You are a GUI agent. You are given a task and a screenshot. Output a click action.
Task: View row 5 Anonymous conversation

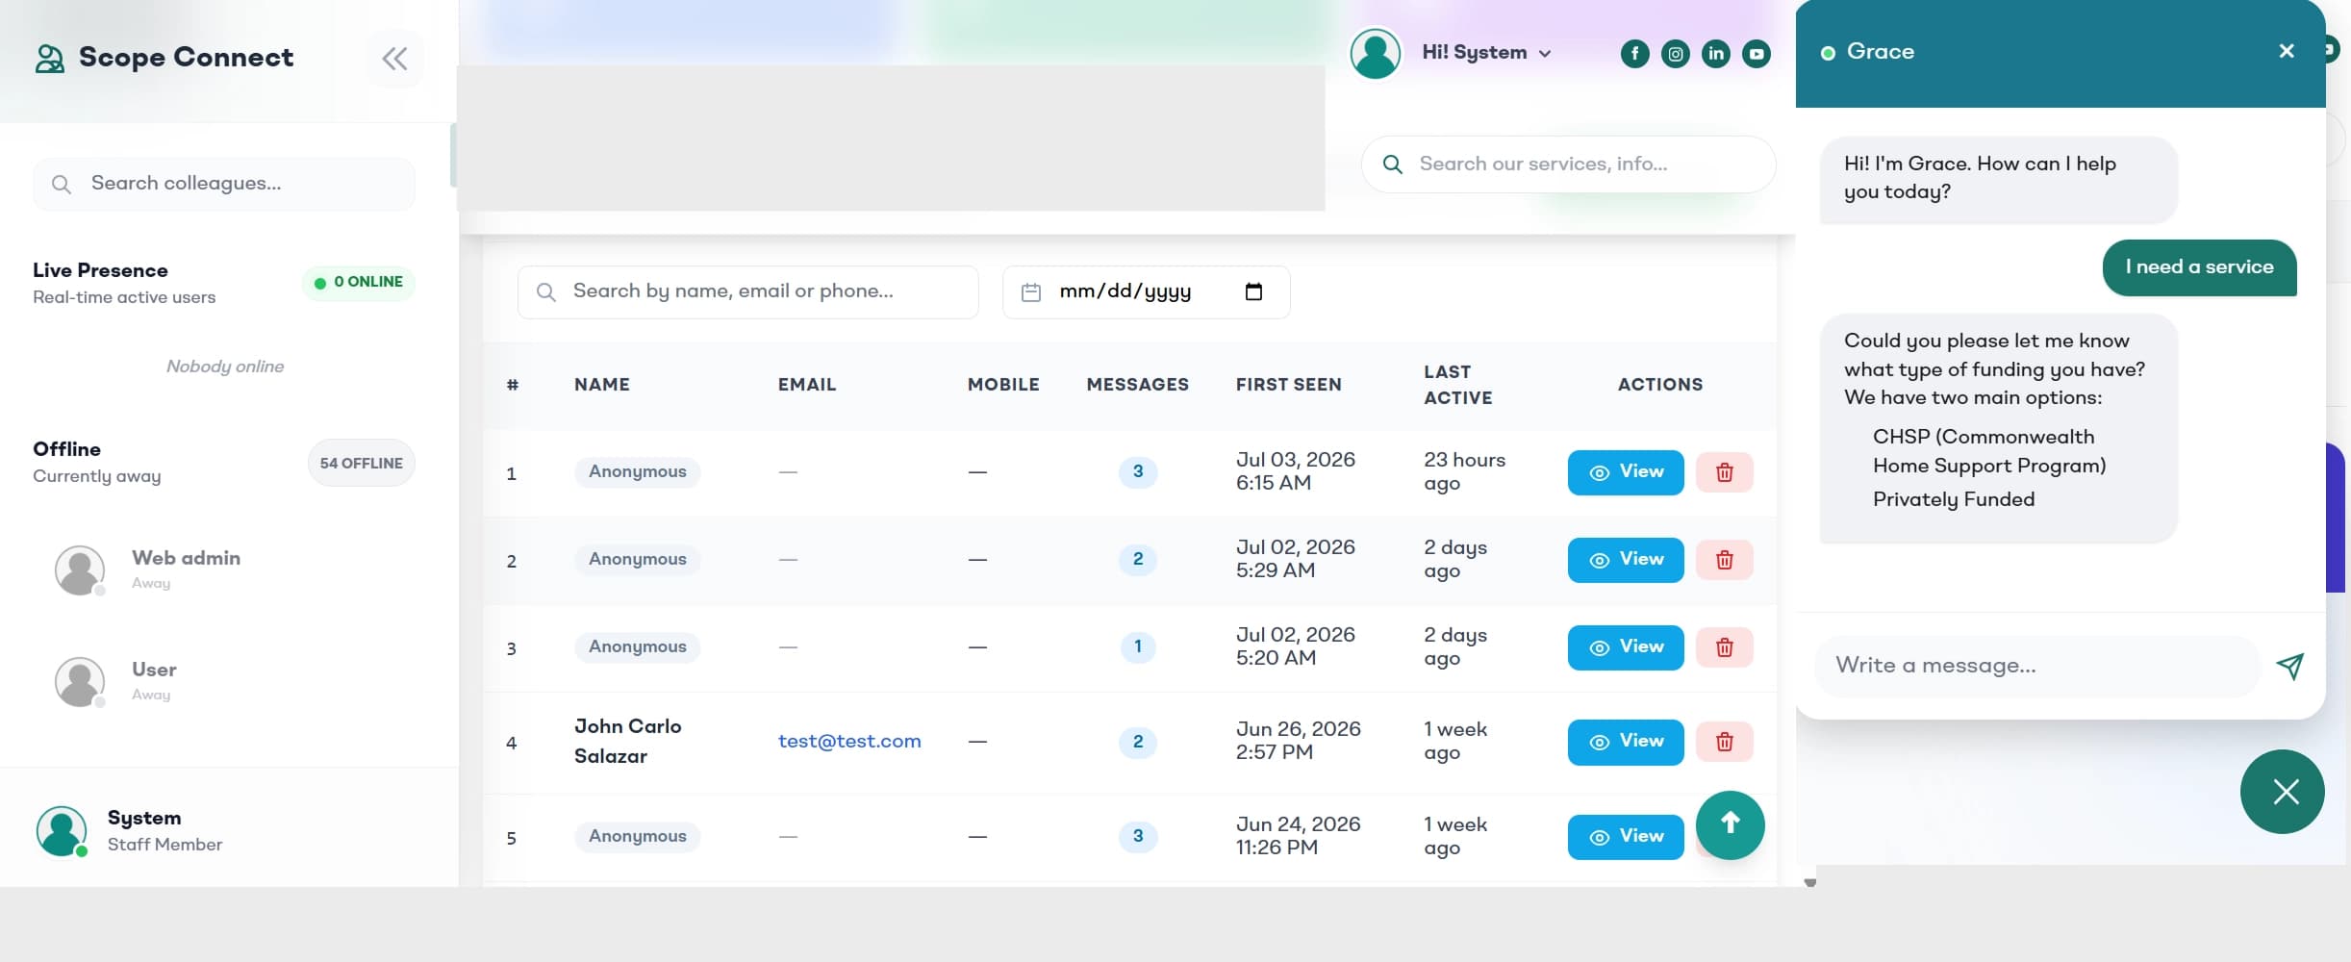click(x=1626, y=837)
